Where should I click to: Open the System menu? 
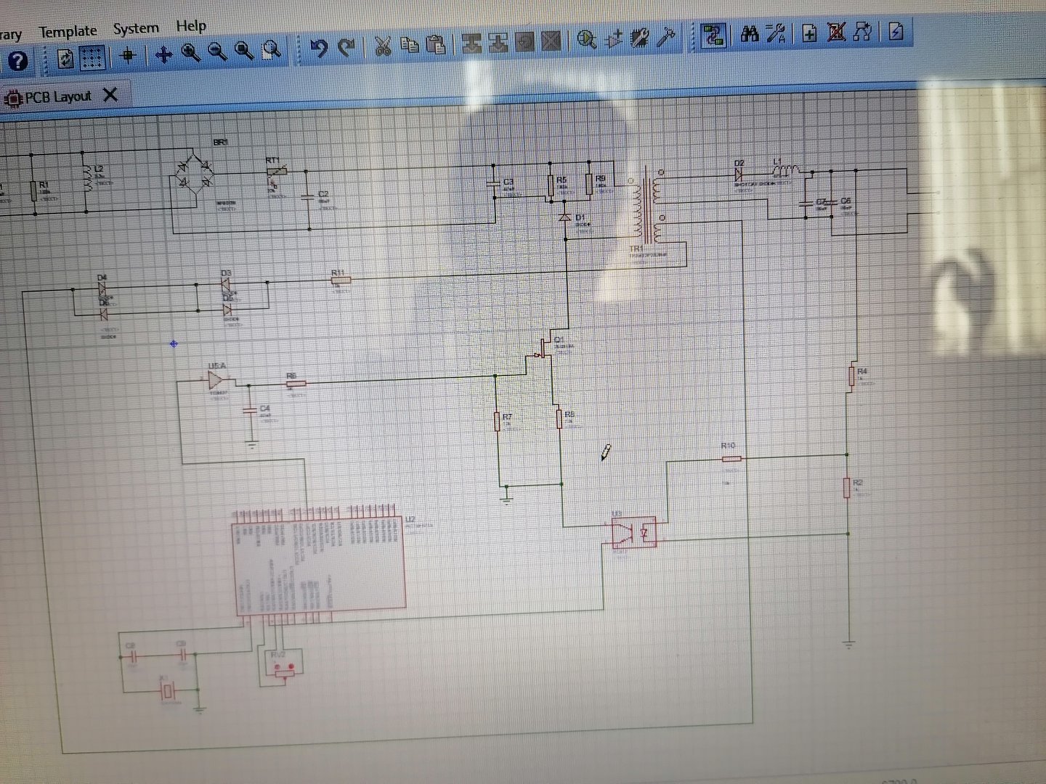[x=136, y=29]
